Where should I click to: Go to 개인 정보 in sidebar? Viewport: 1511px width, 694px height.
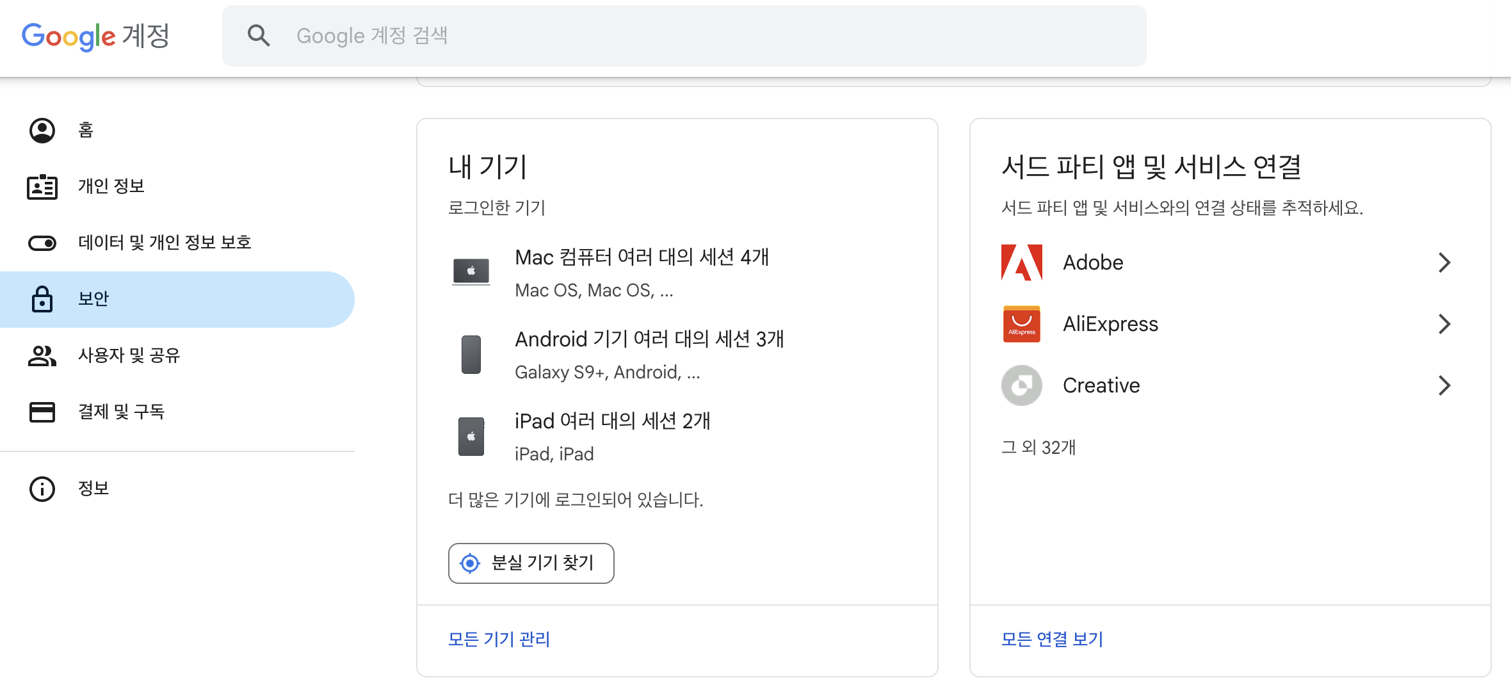pyautogui.click(x=111, y=186)
